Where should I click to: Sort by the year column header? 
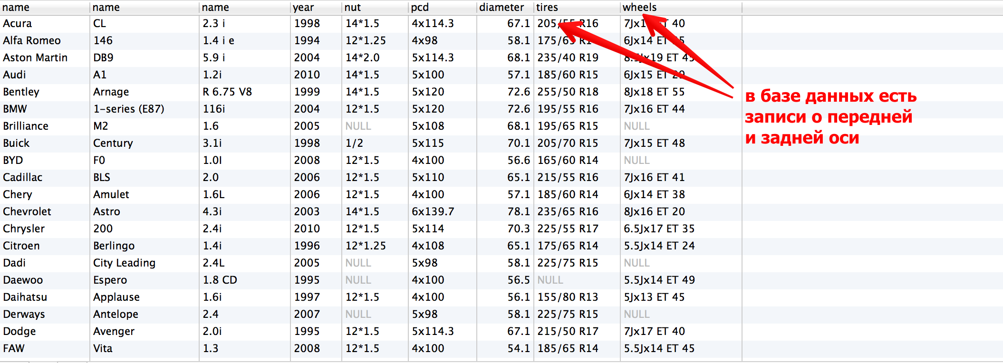click(x=316, y=7)
